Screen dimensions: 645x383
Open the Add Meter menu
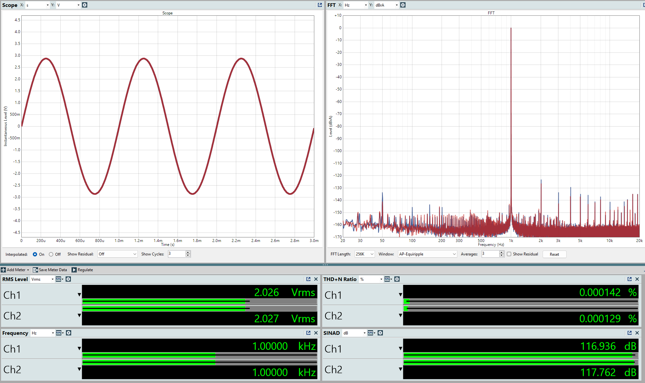(15, 270)
